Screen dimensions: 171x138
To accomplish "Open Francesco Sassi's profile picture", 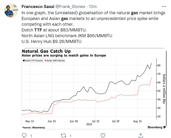I will pos(11,10).
